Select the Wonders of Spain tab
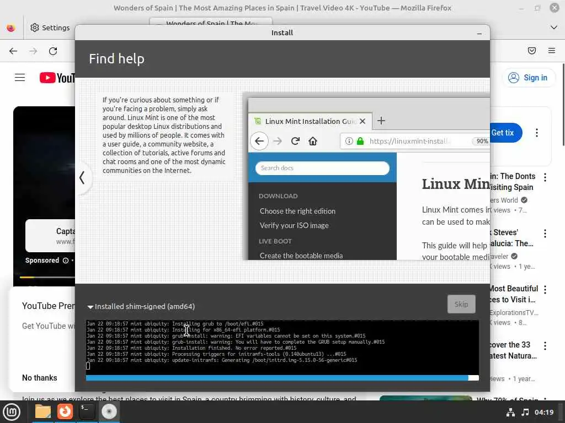 [211, 21]
